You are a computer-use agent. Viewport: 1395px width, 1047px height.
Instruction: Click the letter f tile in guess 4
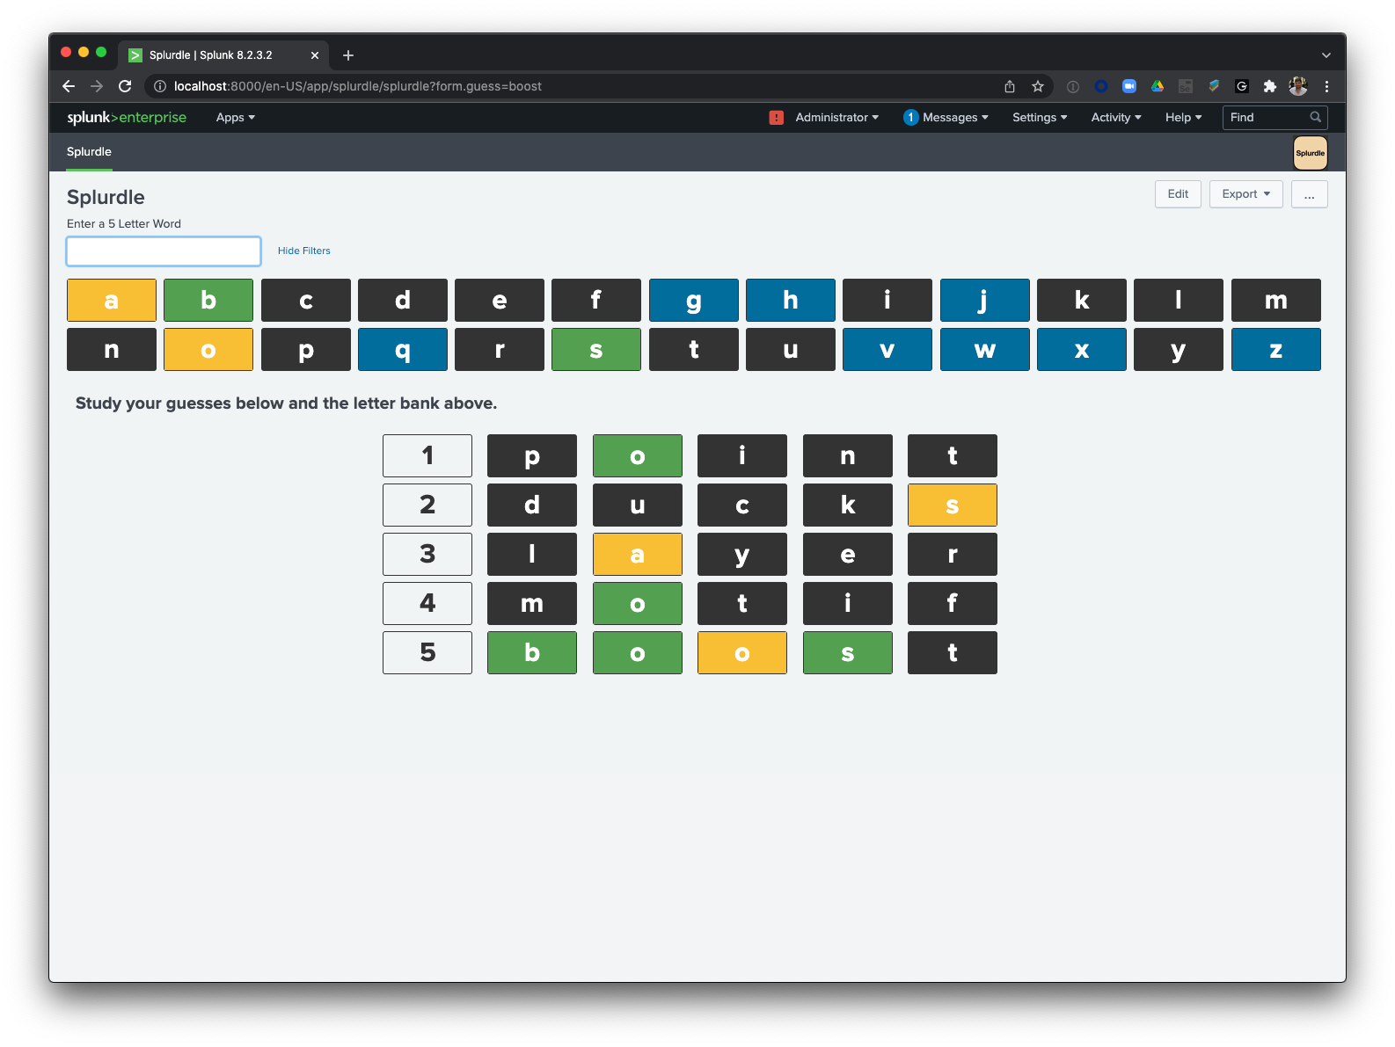(x=953, y=604)
